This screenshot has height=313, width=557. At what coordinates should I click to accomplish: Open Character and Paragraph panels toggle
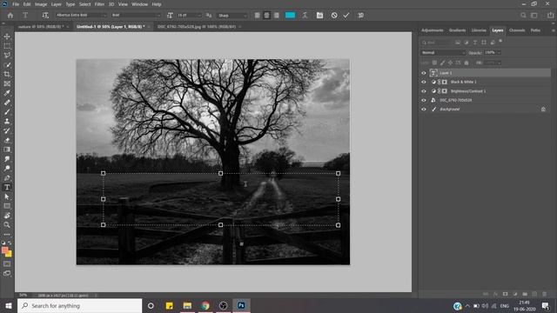pyautogui.click(x=319, y=16)
